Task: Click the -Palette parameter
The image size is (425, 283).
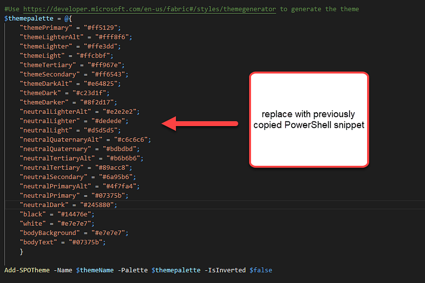Action: click(132, 270)
